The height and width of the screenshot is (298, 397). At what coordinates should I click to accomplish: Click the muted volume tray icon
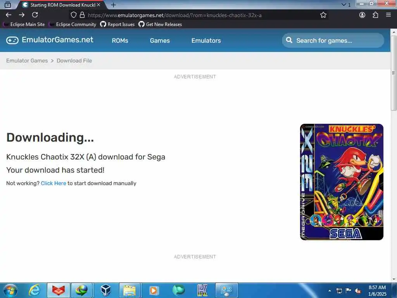coord(358,291)
